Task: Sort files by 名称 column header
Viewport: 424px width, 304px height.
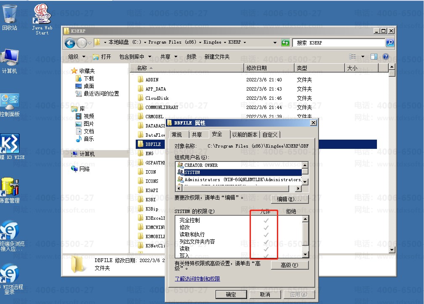Action: (x=187, y=68)
